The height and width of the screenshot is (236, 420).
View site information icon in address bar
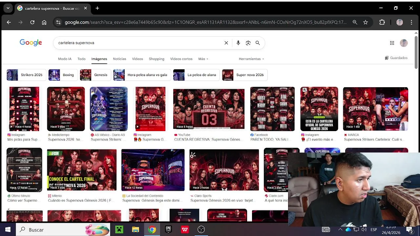(58, 22)
